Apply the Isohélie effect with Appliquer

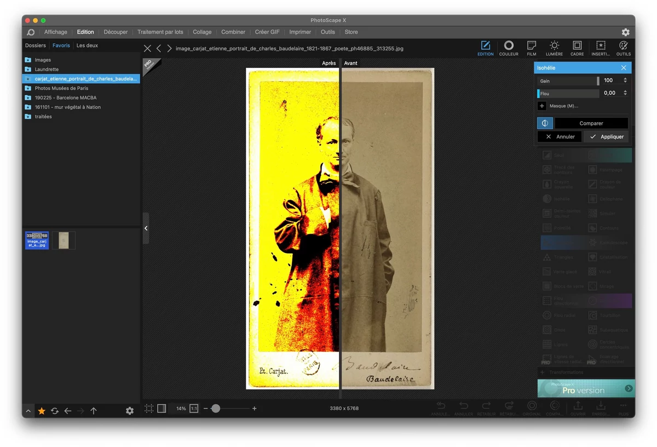606,136
